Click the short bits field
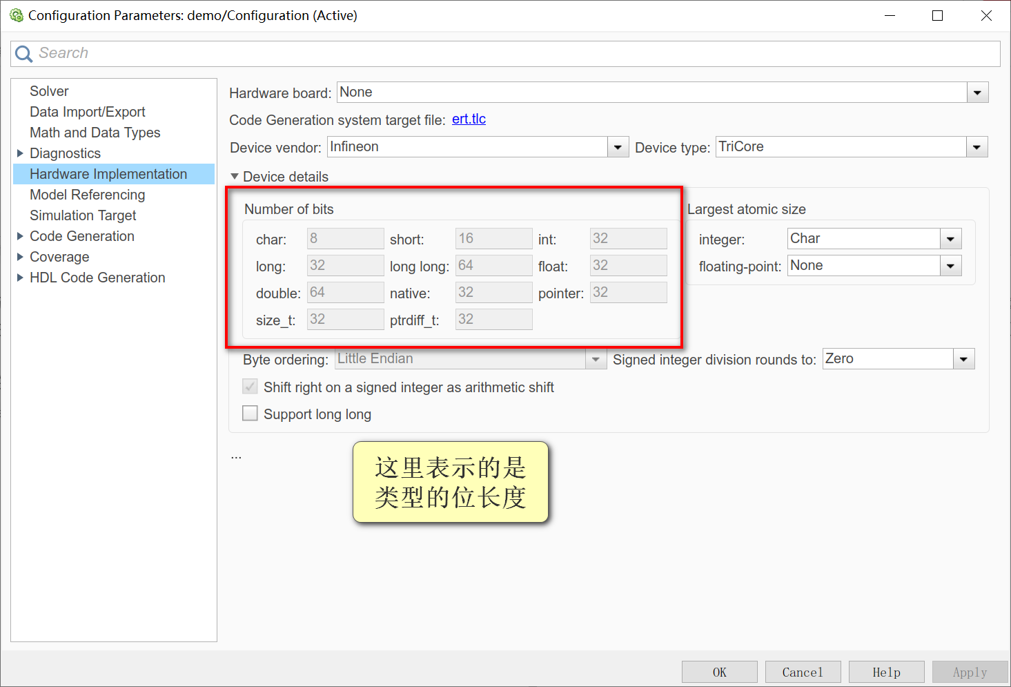Screen dimensions: 1011x687 coord(493,238)
